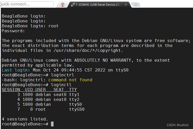The image size is (193, 129).
Task: Click the 'Password:' prompt line
Action: [13, 31]
